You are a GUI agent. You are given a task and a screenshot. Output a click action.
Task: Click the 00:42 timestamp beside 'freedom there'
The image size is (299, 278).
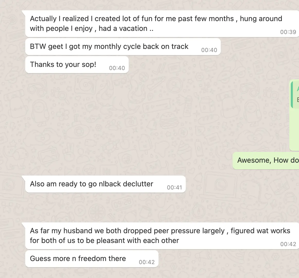tap(147, 262)
